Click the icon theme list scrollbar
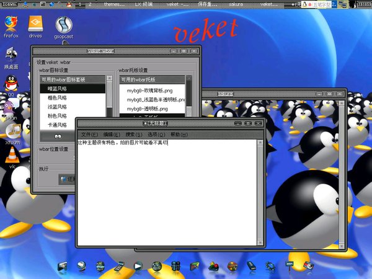The width and height of the screenshot is (372, 279). [x=110, y=99]
